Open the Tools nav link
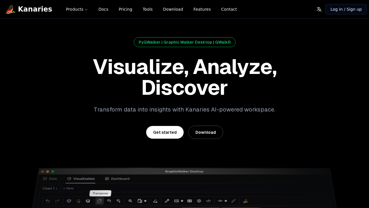The image size is (369, 208). tap(148, 9)
